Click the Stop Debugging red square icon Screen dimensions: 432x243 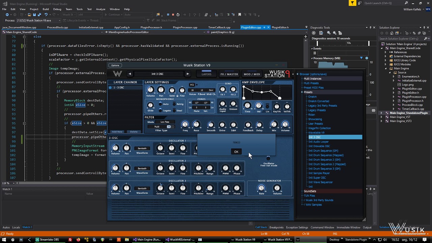[173, 15]
